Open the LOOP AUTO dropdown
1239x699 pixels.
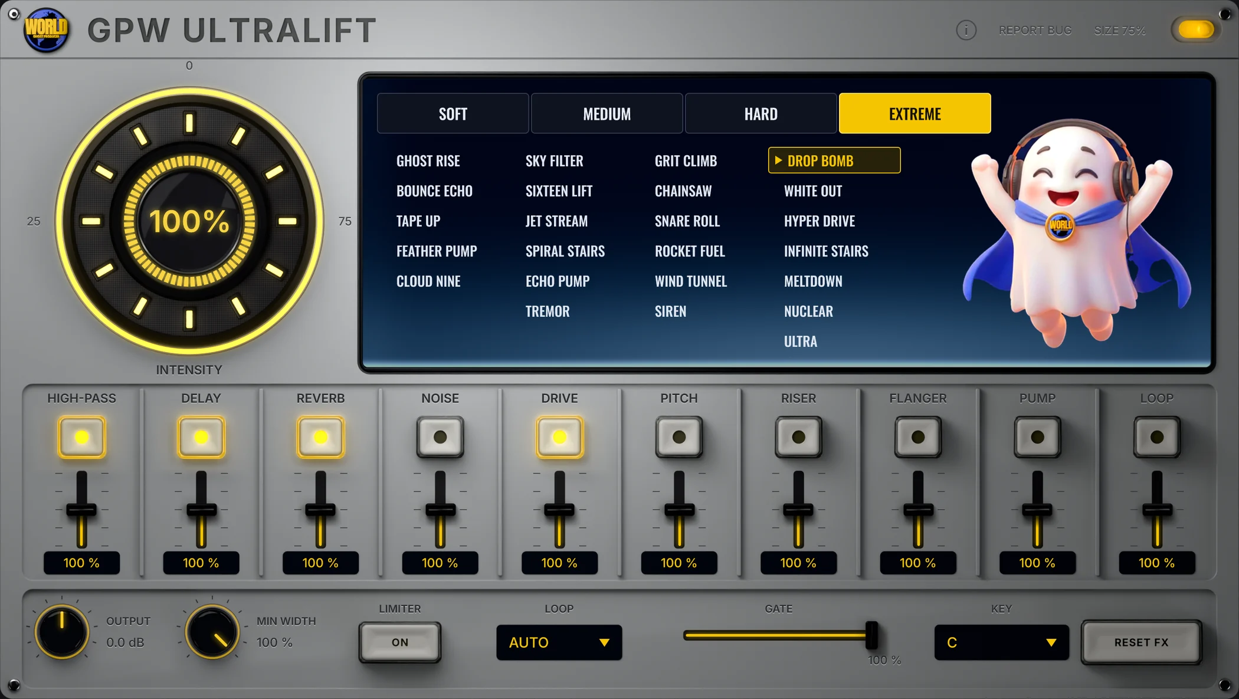click(559, 642)
